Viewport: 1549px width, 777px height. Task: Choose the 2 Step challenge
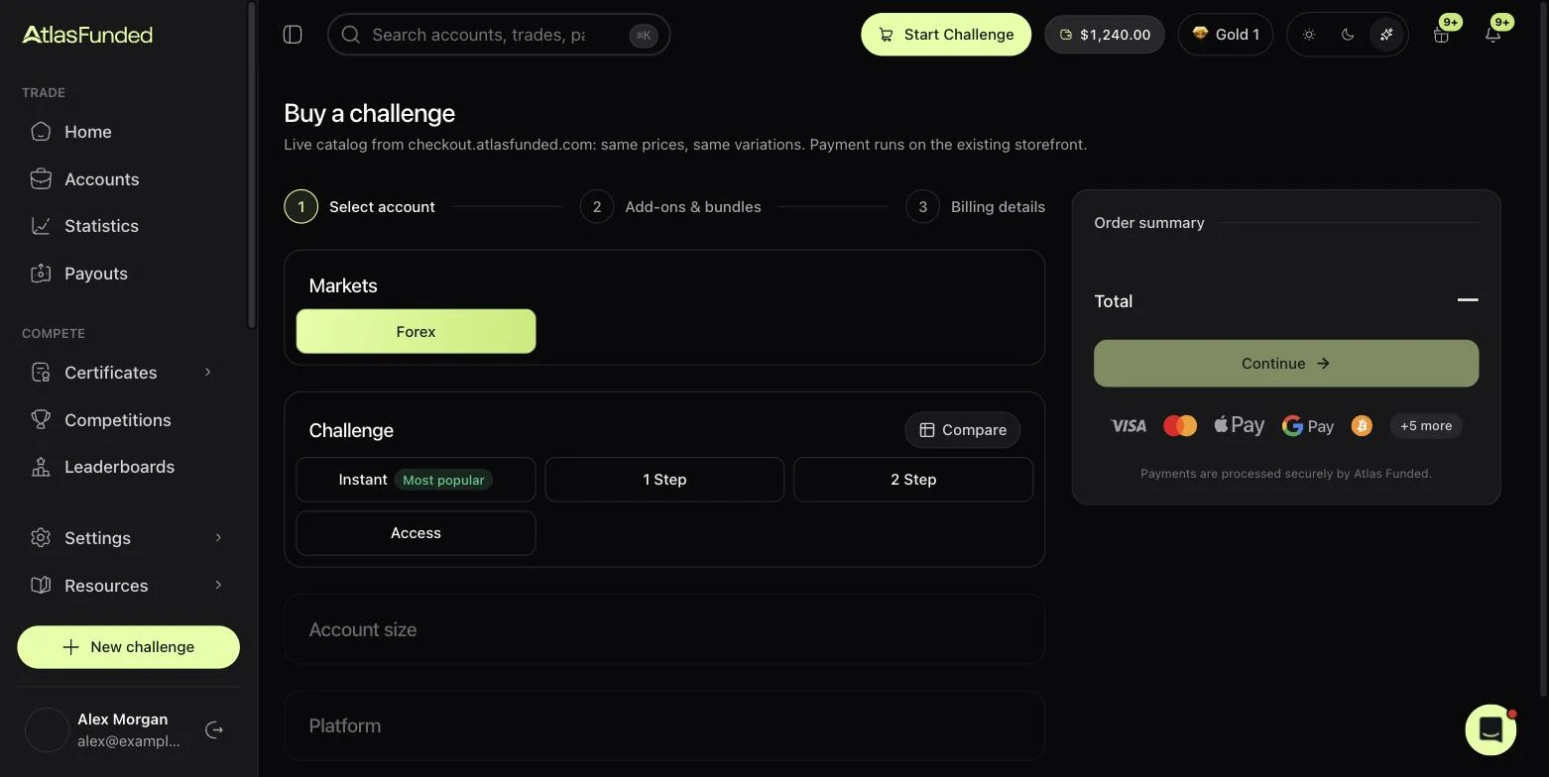tap(913, 480)
